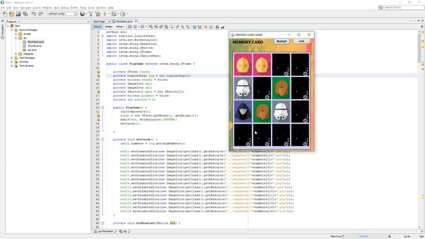Click stormtrooper card directly below C-3PO card
425x239 pixels.
(243, 88)
